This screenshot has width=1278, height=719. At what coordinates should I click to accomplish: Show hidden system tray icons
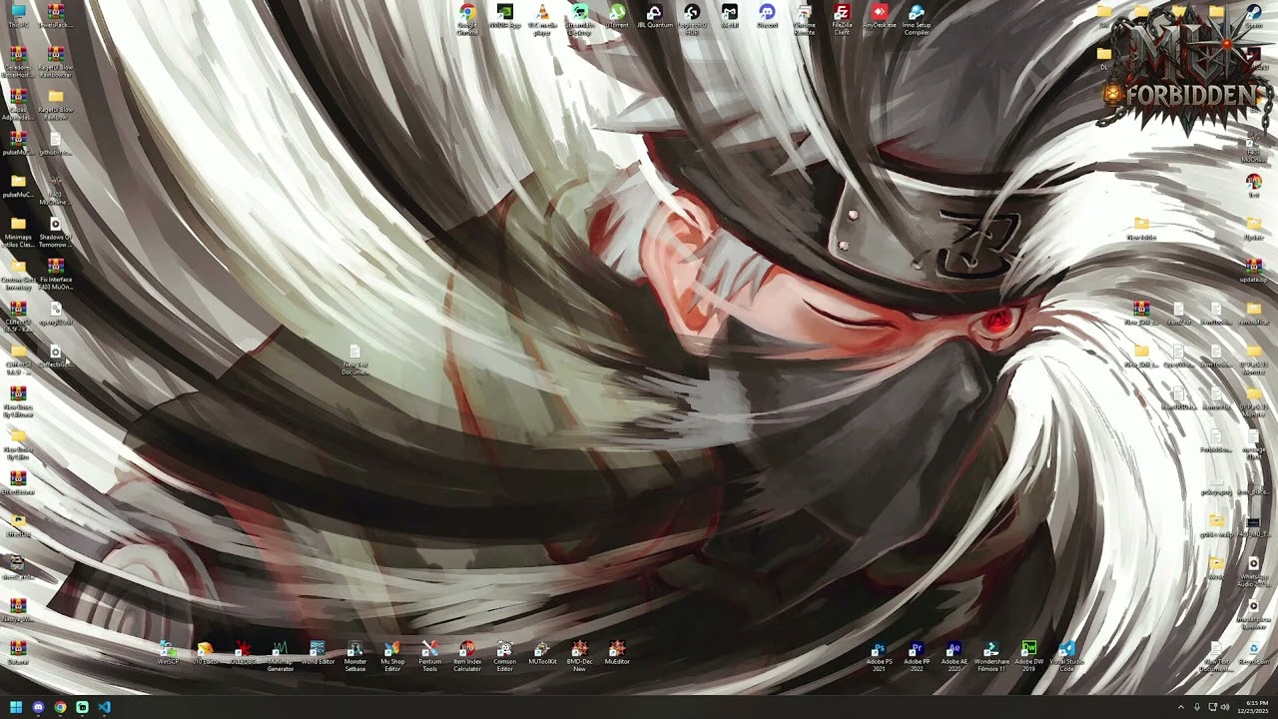pos(1180,707)
